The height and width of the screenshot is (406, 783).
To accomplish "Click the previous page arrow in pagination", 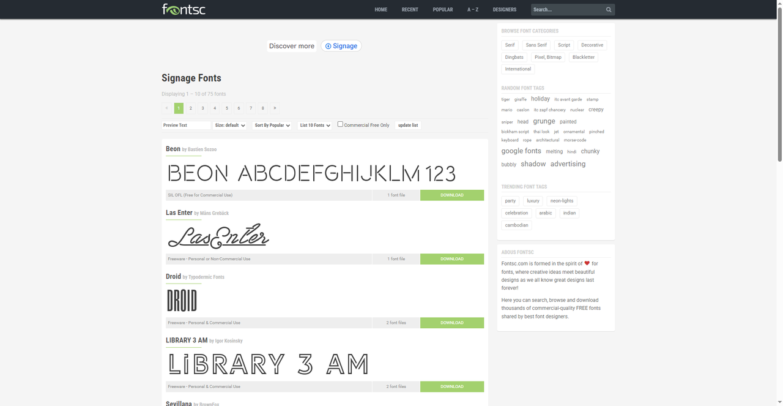I will [x=166, y=108].
